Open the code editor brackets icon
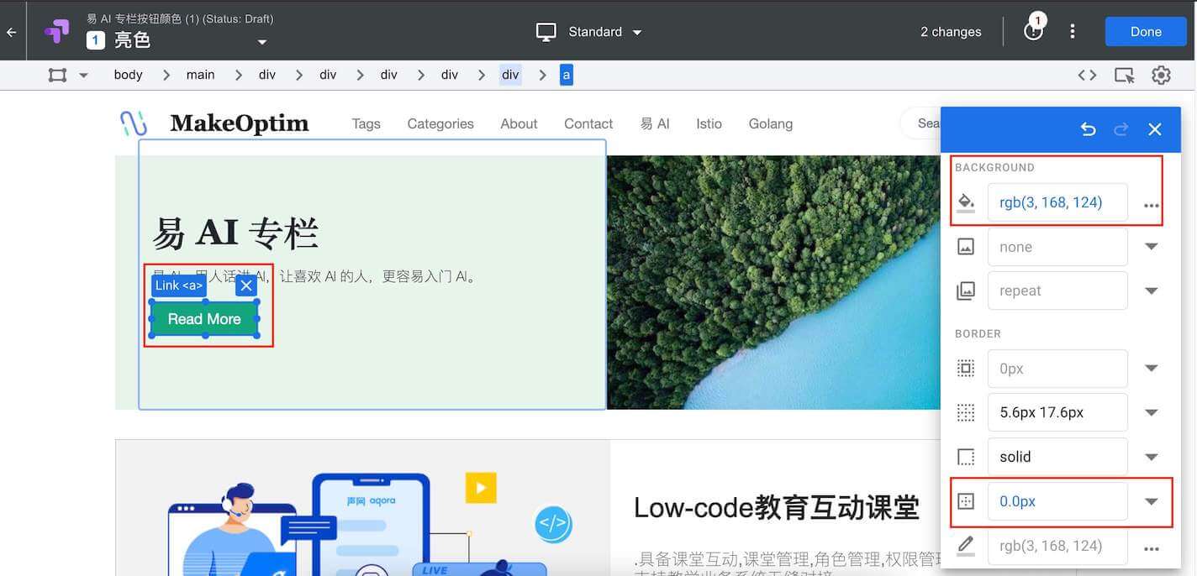Viewport: 1197px width, 576px height. [1087, 75]
